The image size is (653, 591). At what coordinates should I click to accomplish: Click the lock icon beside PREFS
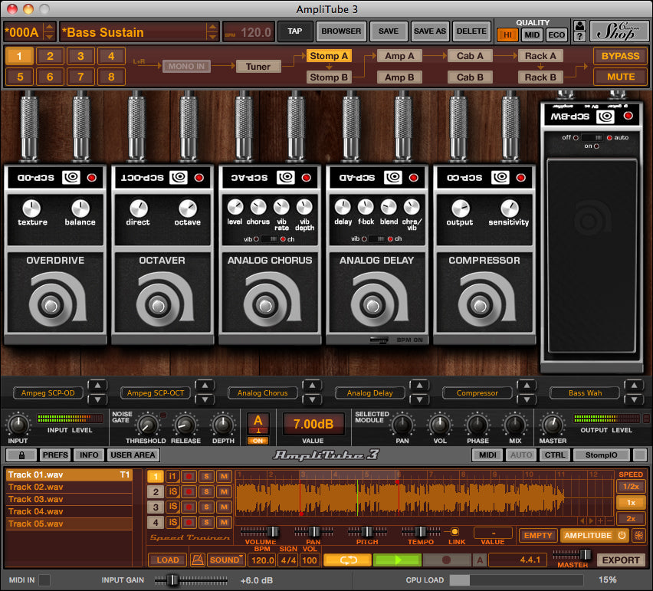22,455
